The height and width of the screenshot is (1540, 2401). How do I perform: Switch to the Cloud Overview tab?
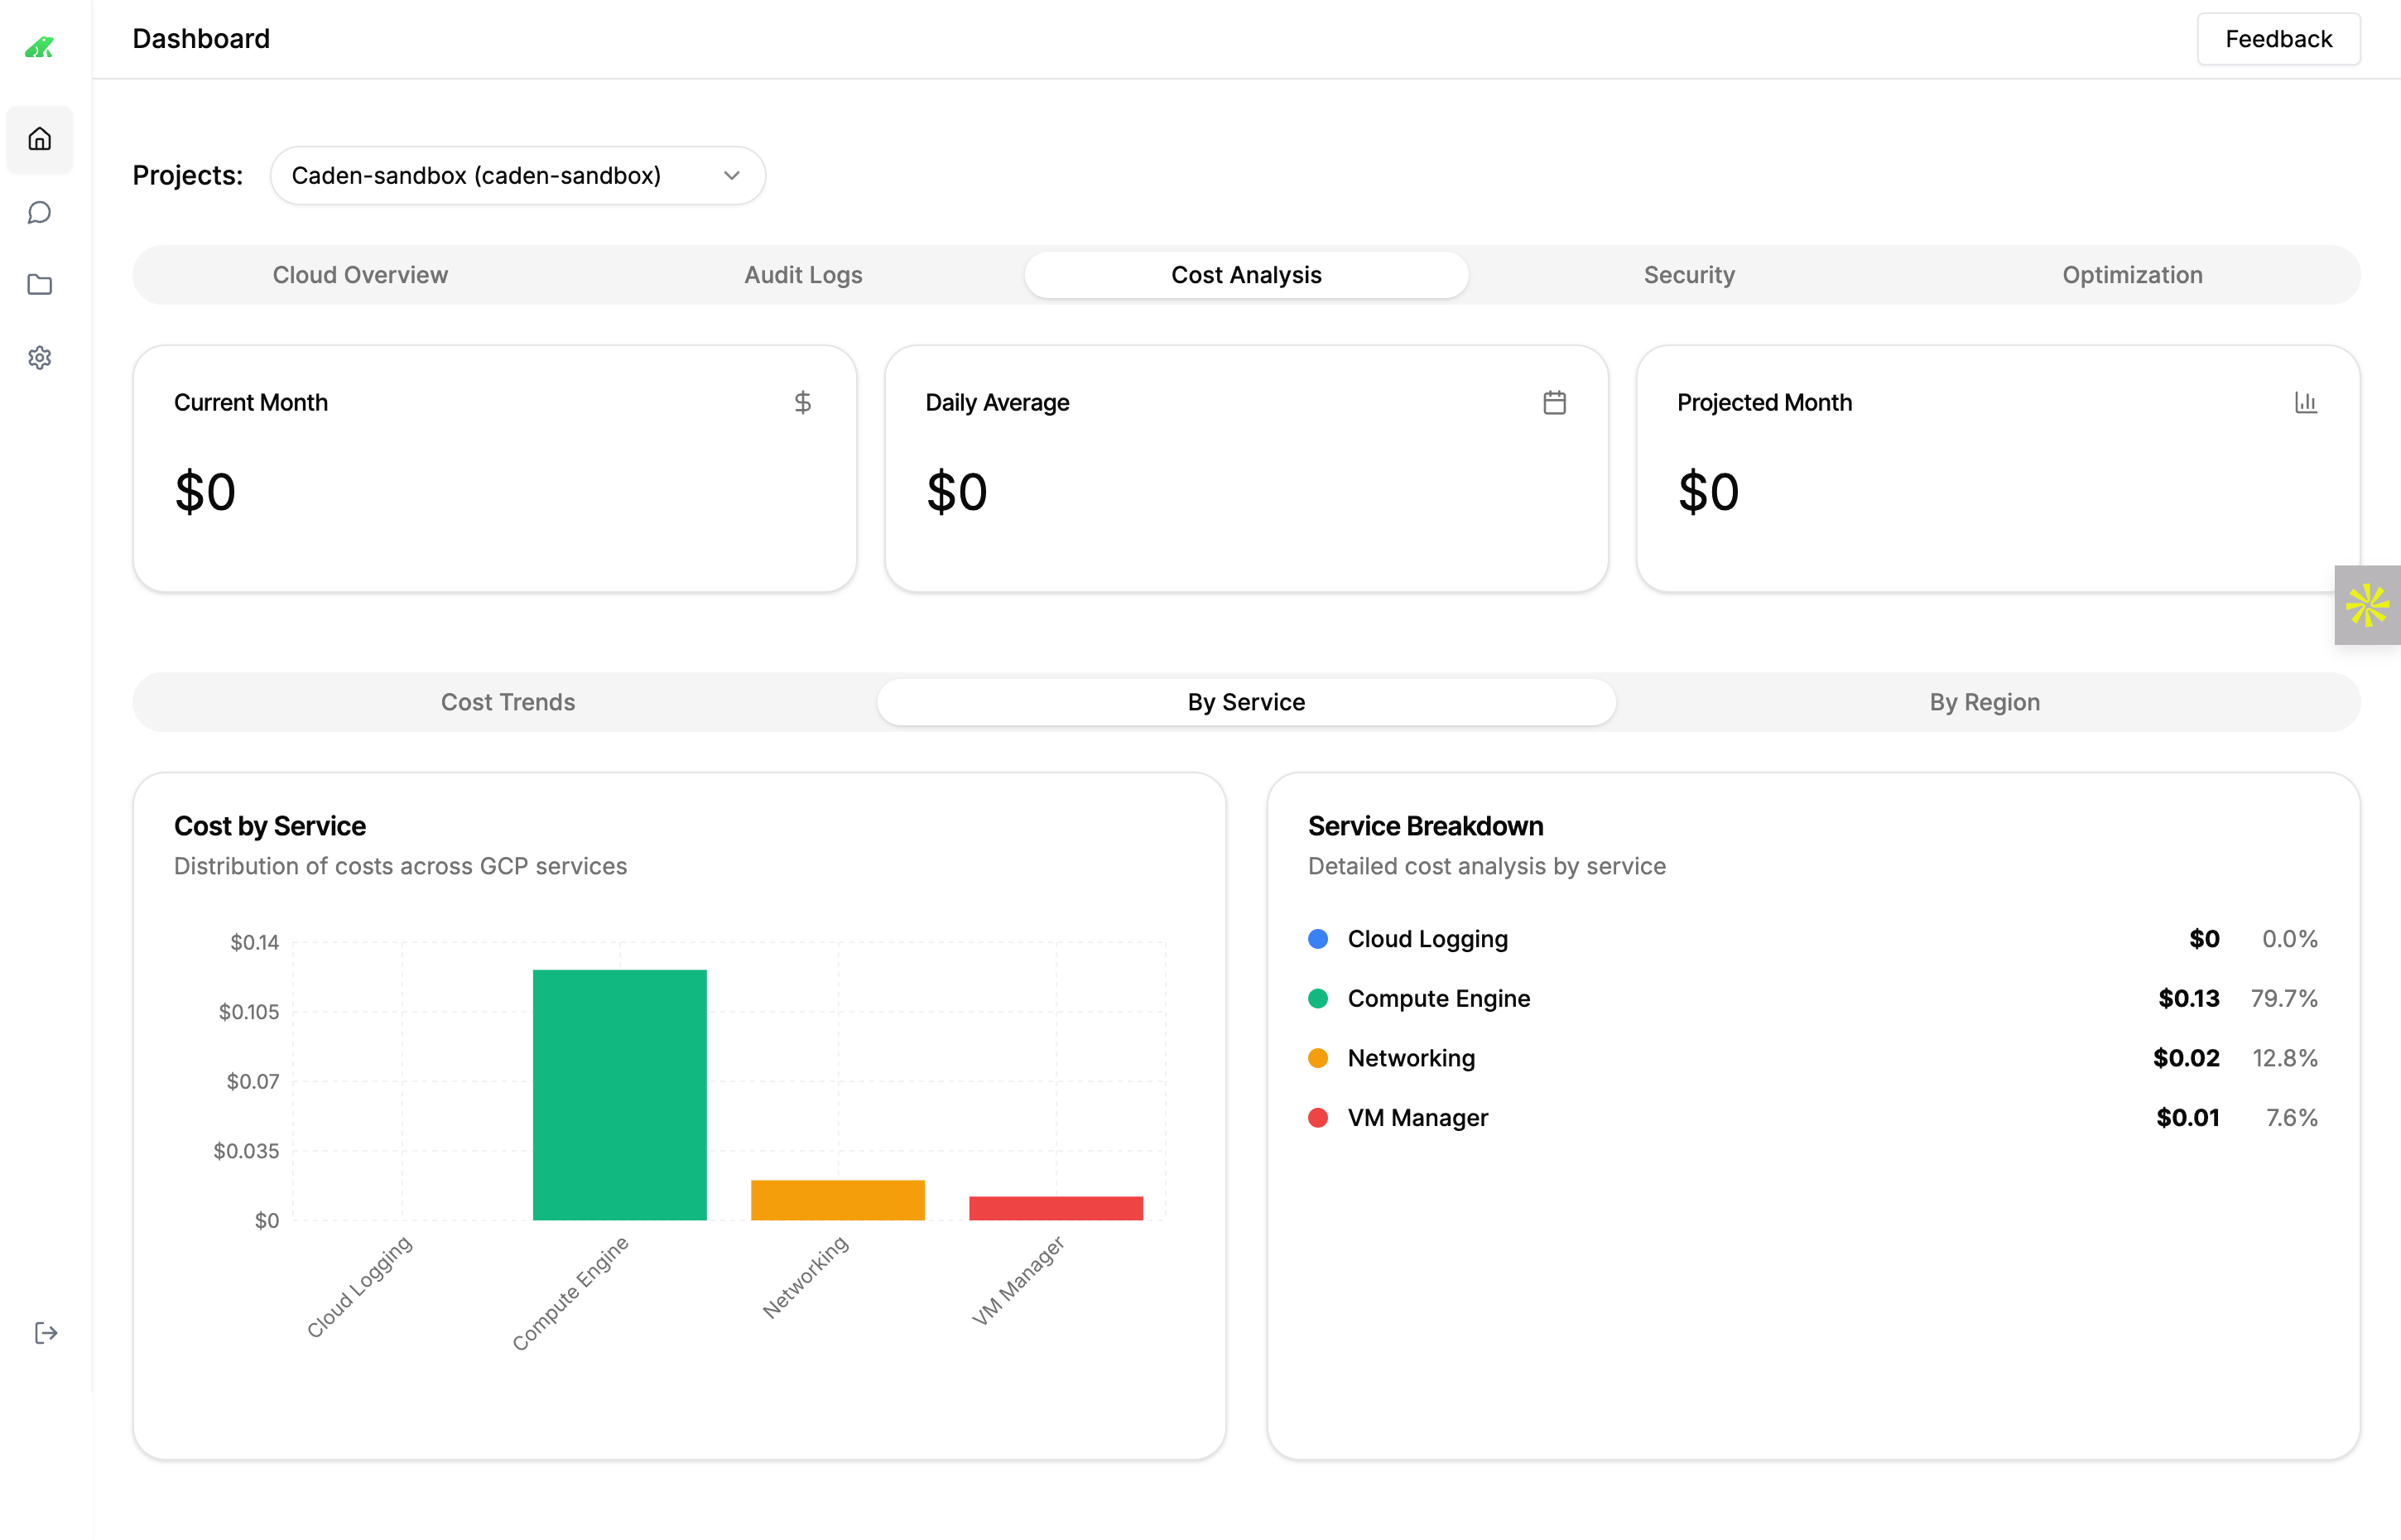[x=360, y=275]
